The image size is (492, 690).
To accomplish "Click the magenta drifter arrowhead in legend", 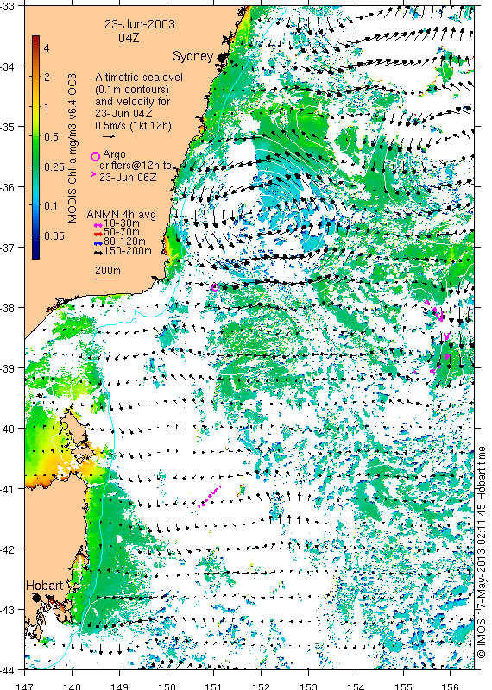I will pyautogui.click(x=93, y=175).
